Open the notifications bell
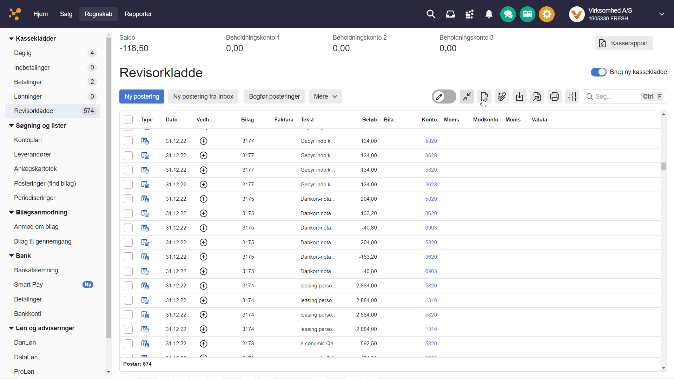The width and height of the screenshot is (674, 379). [489, 14]
